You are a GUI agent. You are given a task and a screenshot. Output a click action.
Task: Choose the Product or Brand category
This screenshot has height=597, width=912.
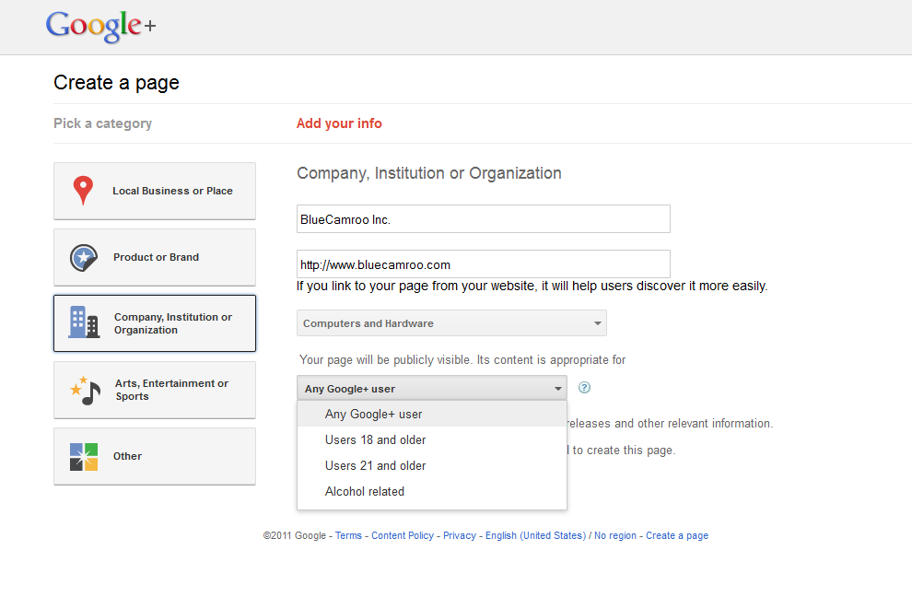pos(155,257)
